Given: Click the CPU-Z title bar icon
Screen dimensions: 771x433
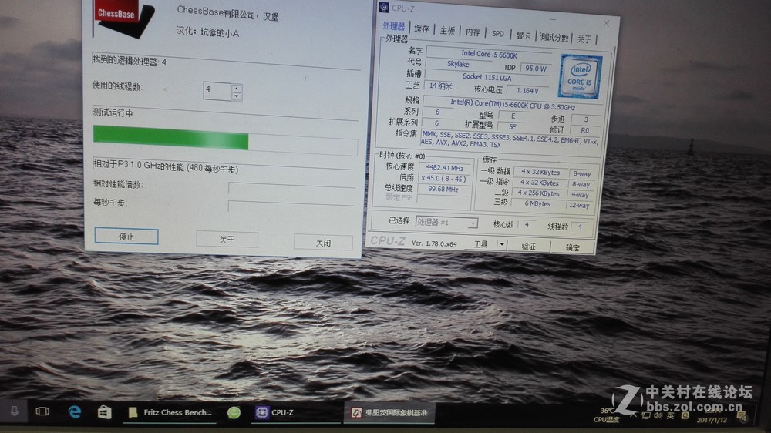Looking at the screenshot, I should (x=383, y=7).
